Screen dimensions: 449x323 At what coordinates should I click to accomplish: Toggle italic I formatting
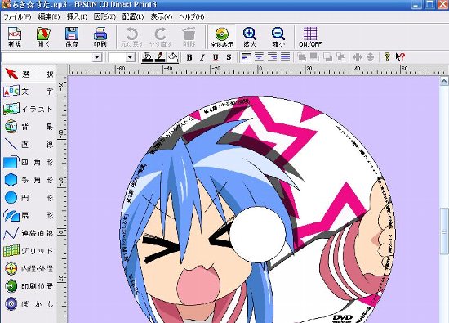[202, 57]
